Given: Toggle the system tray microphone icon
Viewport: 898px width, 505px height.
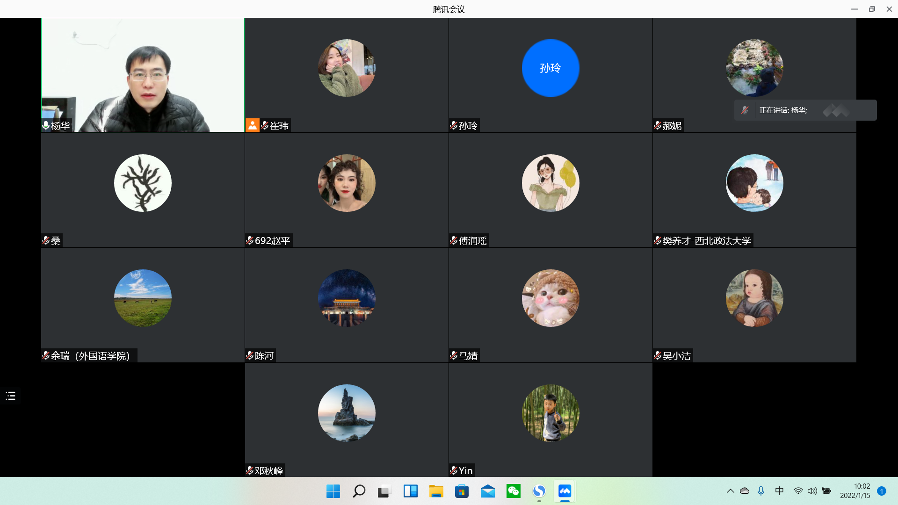Looking at the screenshot, I should pyautogui.click(x=761, y=491).
